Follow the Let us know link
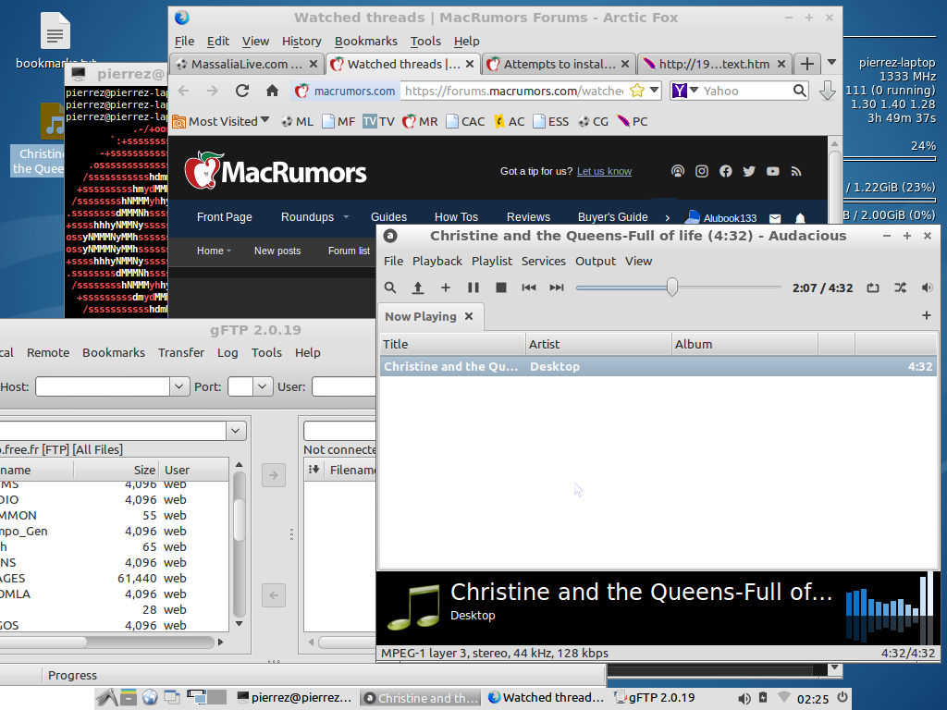947x710 pixels. click(x=604, y=171)
